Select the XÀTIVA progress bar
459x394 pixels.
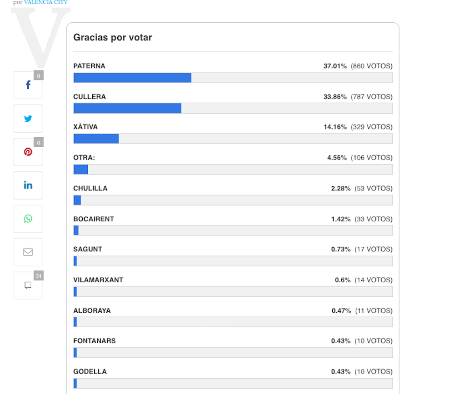coord(233,139)
